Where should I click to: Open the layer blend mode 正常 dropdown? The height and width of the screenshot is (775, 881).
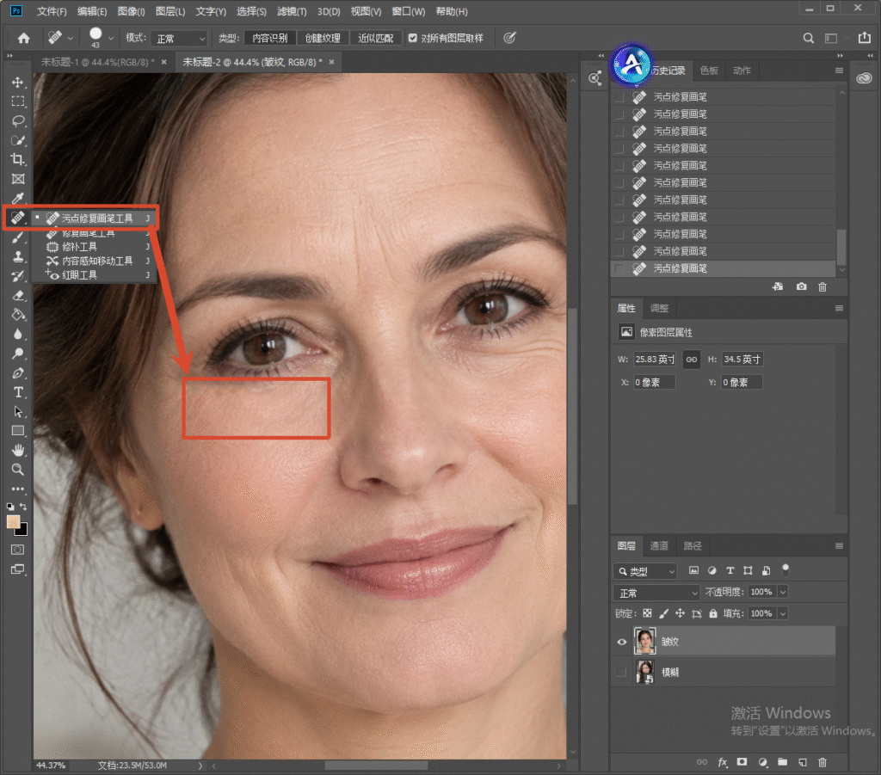coord(656,593)
